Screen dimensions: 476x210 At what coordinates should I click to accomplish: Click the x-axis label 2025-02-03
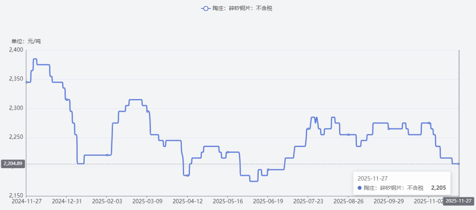pyautogui.click(x=106, y=201)
